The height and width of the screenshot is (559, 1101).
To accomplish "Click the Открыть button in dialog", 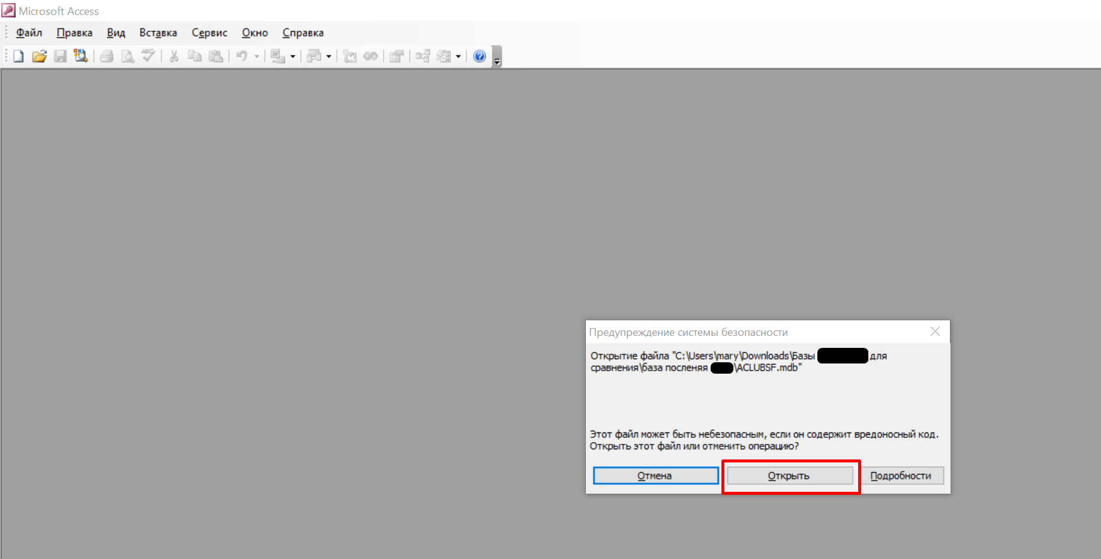I will click(x=790, y=476).
